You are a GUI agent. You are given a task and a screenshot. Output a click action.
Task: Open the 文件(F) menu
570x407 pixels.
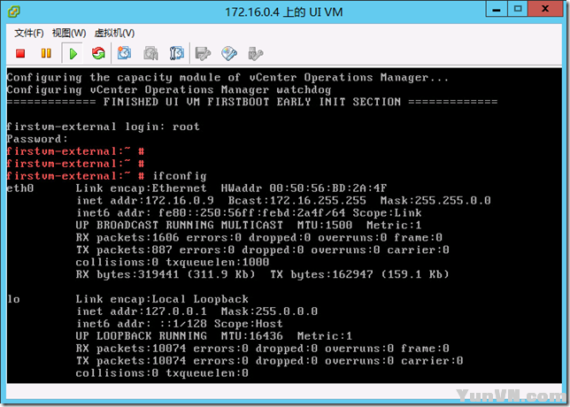(29, 33)
